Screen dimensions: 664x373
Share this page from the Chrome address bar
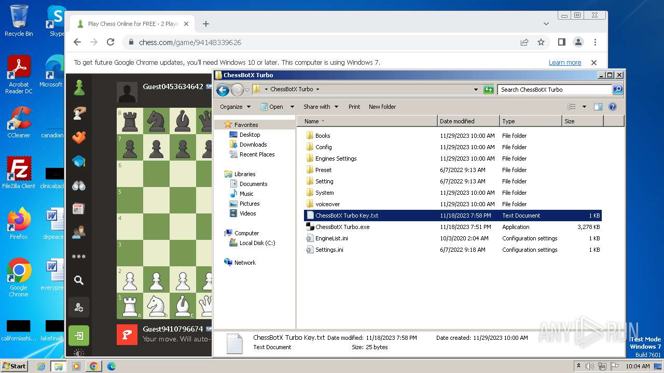524,42
